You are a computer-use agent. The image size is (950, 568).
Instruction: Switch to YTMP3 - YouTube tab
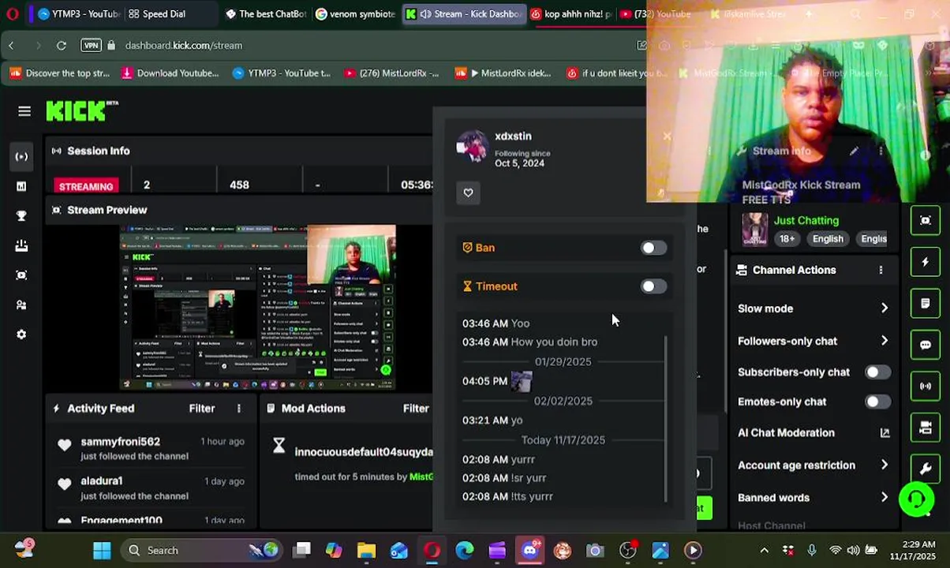(x=77, y=14)
